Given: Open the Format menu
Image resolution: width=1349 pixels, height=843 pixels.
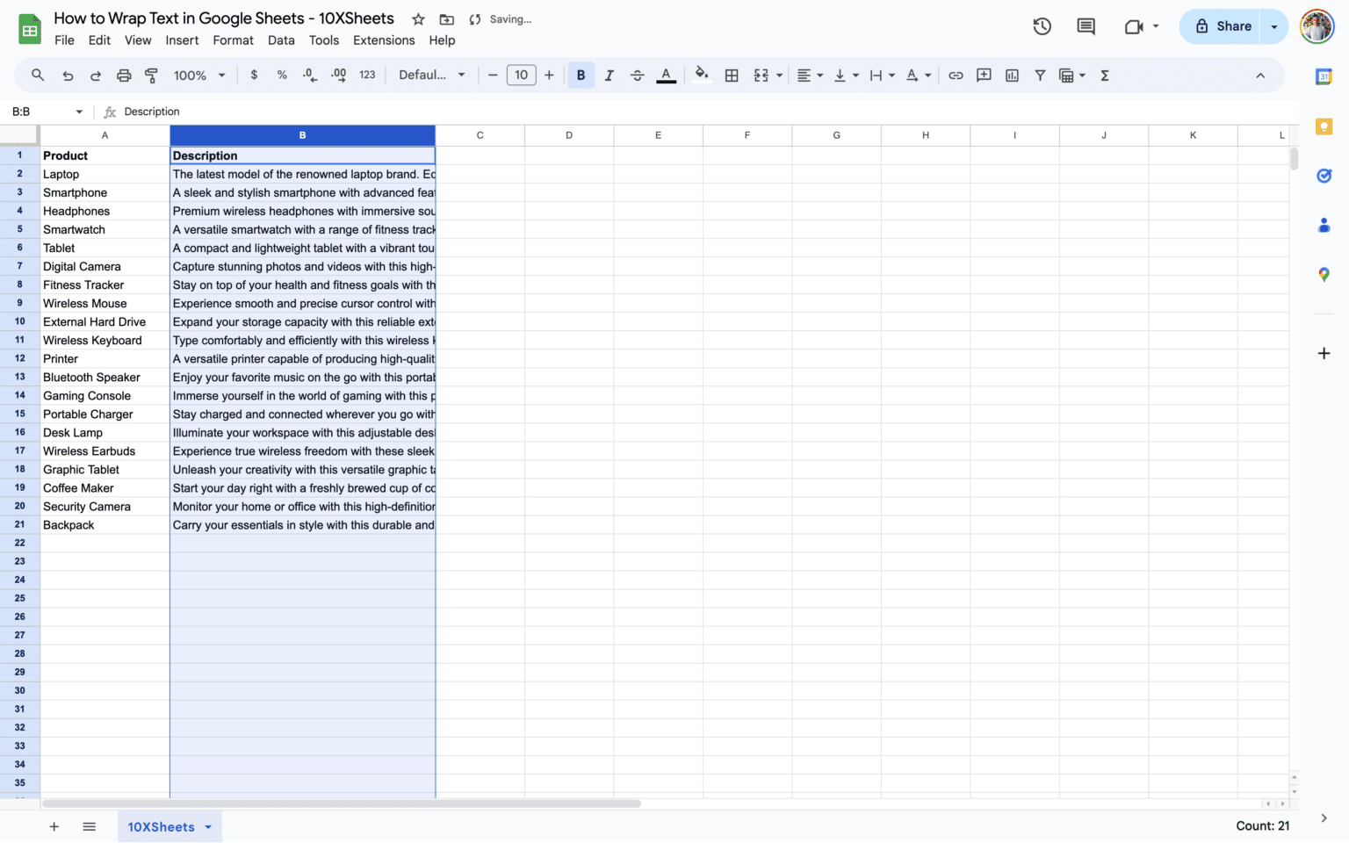Looking at the screenshot, I should [233, 40].
